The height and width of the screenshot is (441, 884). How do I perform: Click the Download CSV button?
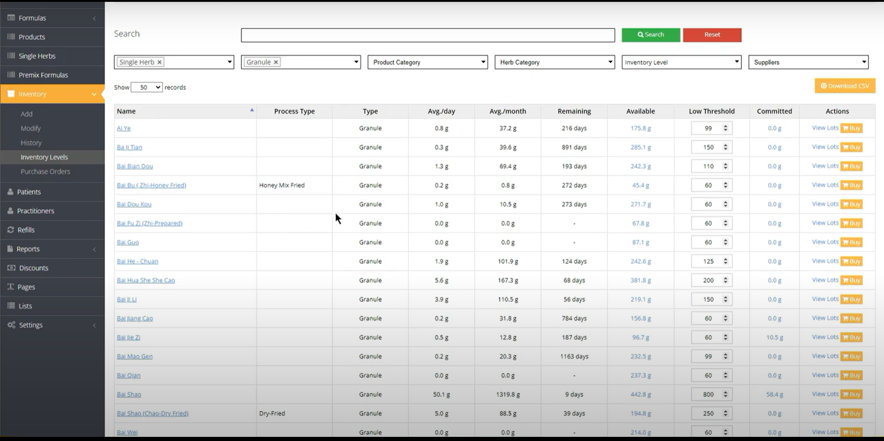[845, 86]
